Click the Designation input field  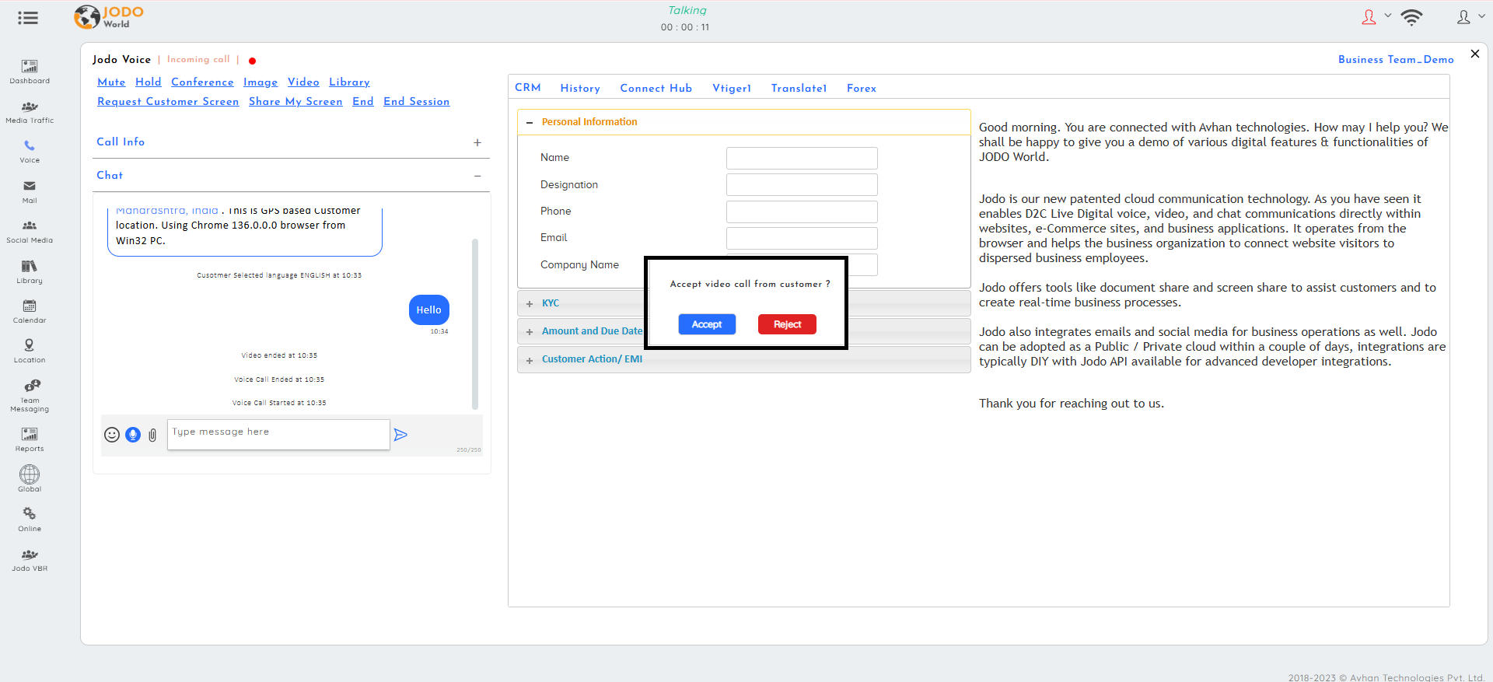point(802,185)
